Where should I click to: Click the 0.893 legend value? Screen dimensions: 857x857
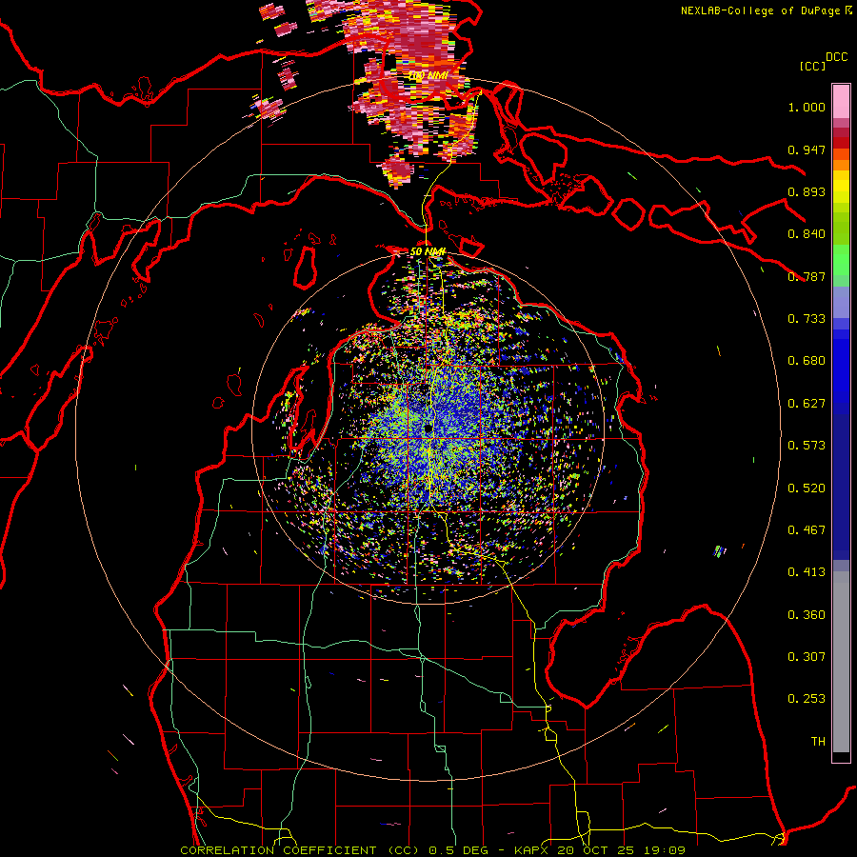point(807,191)
